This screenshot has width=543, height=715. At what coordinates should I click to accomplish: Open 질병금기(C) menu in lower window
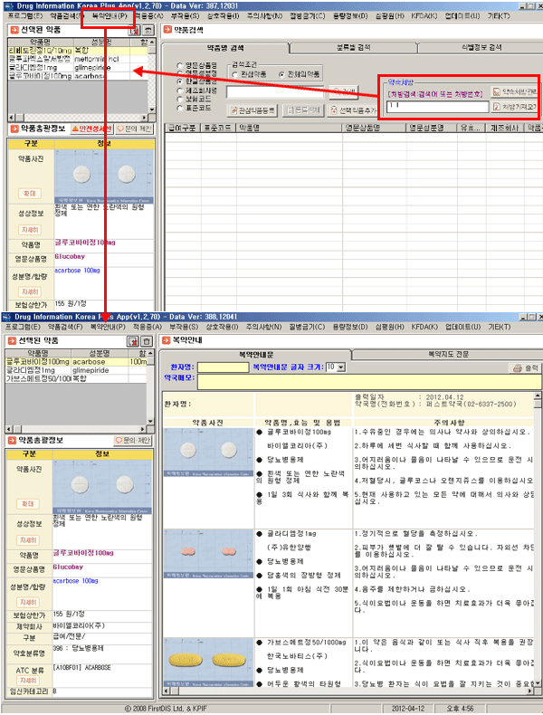pyautogui.click(x=307, y=327)
